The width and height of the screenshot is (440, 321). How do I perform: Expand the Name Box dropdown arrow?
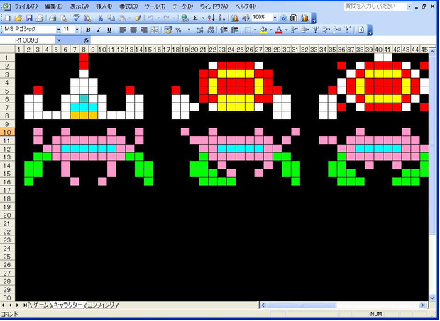pos(59,40)
